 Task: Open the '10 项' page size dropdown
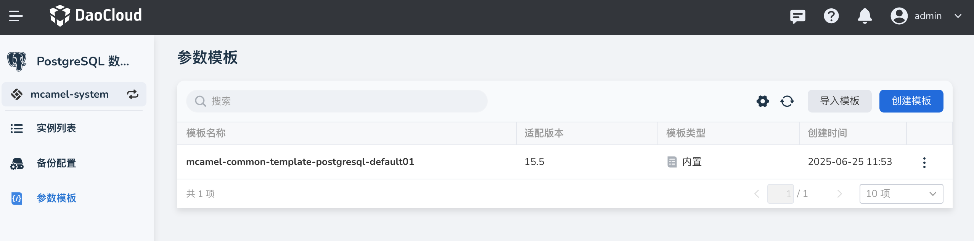901,193
